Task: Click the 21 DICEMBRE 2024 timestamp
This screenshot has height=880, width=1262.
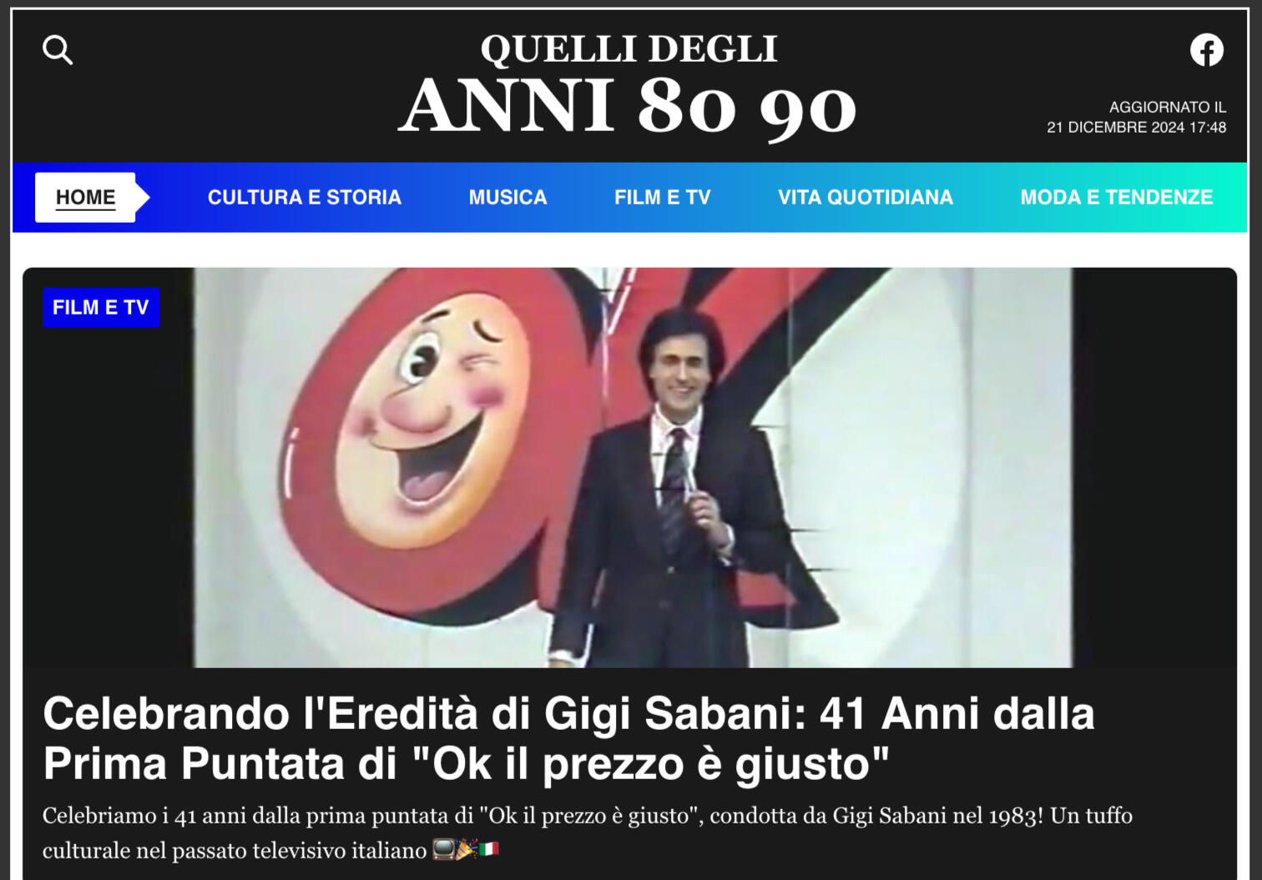Action: pyautogui.click(x=1137, y=128)
